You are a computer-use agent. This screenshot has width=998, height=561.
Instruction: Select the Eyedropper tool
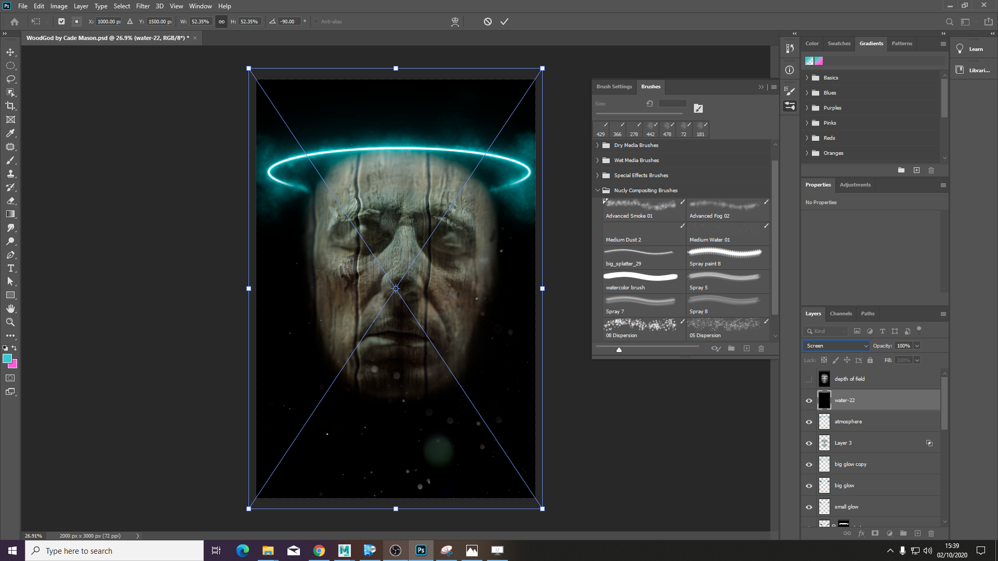10,133
